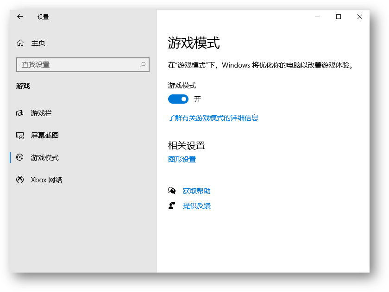Open the 屏幕截图 section icon
The width and height of the screenshot is (389, 292).
[20, 135]
